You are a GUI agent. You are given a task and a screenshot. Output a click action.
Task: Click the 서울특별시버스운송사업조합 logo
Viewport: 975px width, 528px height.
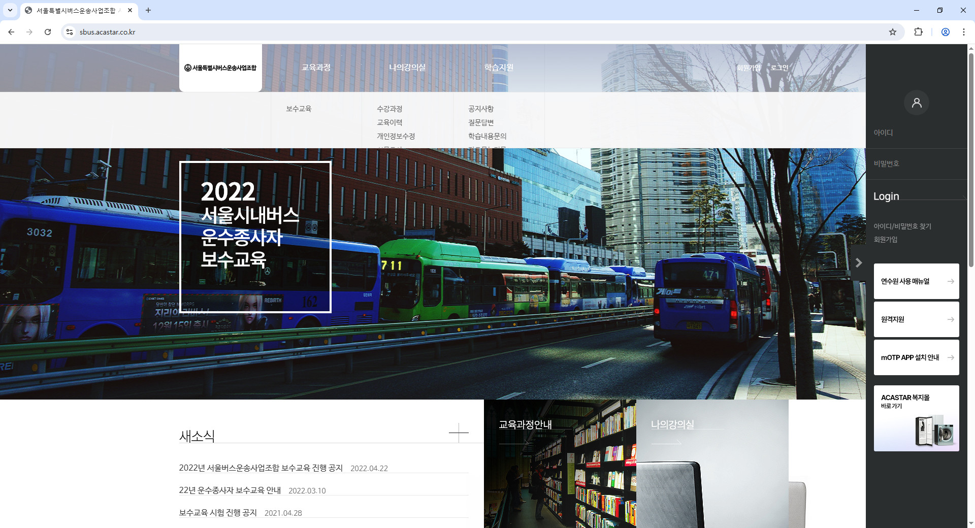[220, 68]
